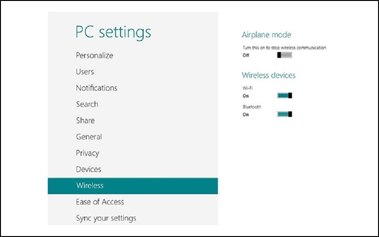Open Devices settings category
This screenshot has width=379, height=237.
point(89,169)
